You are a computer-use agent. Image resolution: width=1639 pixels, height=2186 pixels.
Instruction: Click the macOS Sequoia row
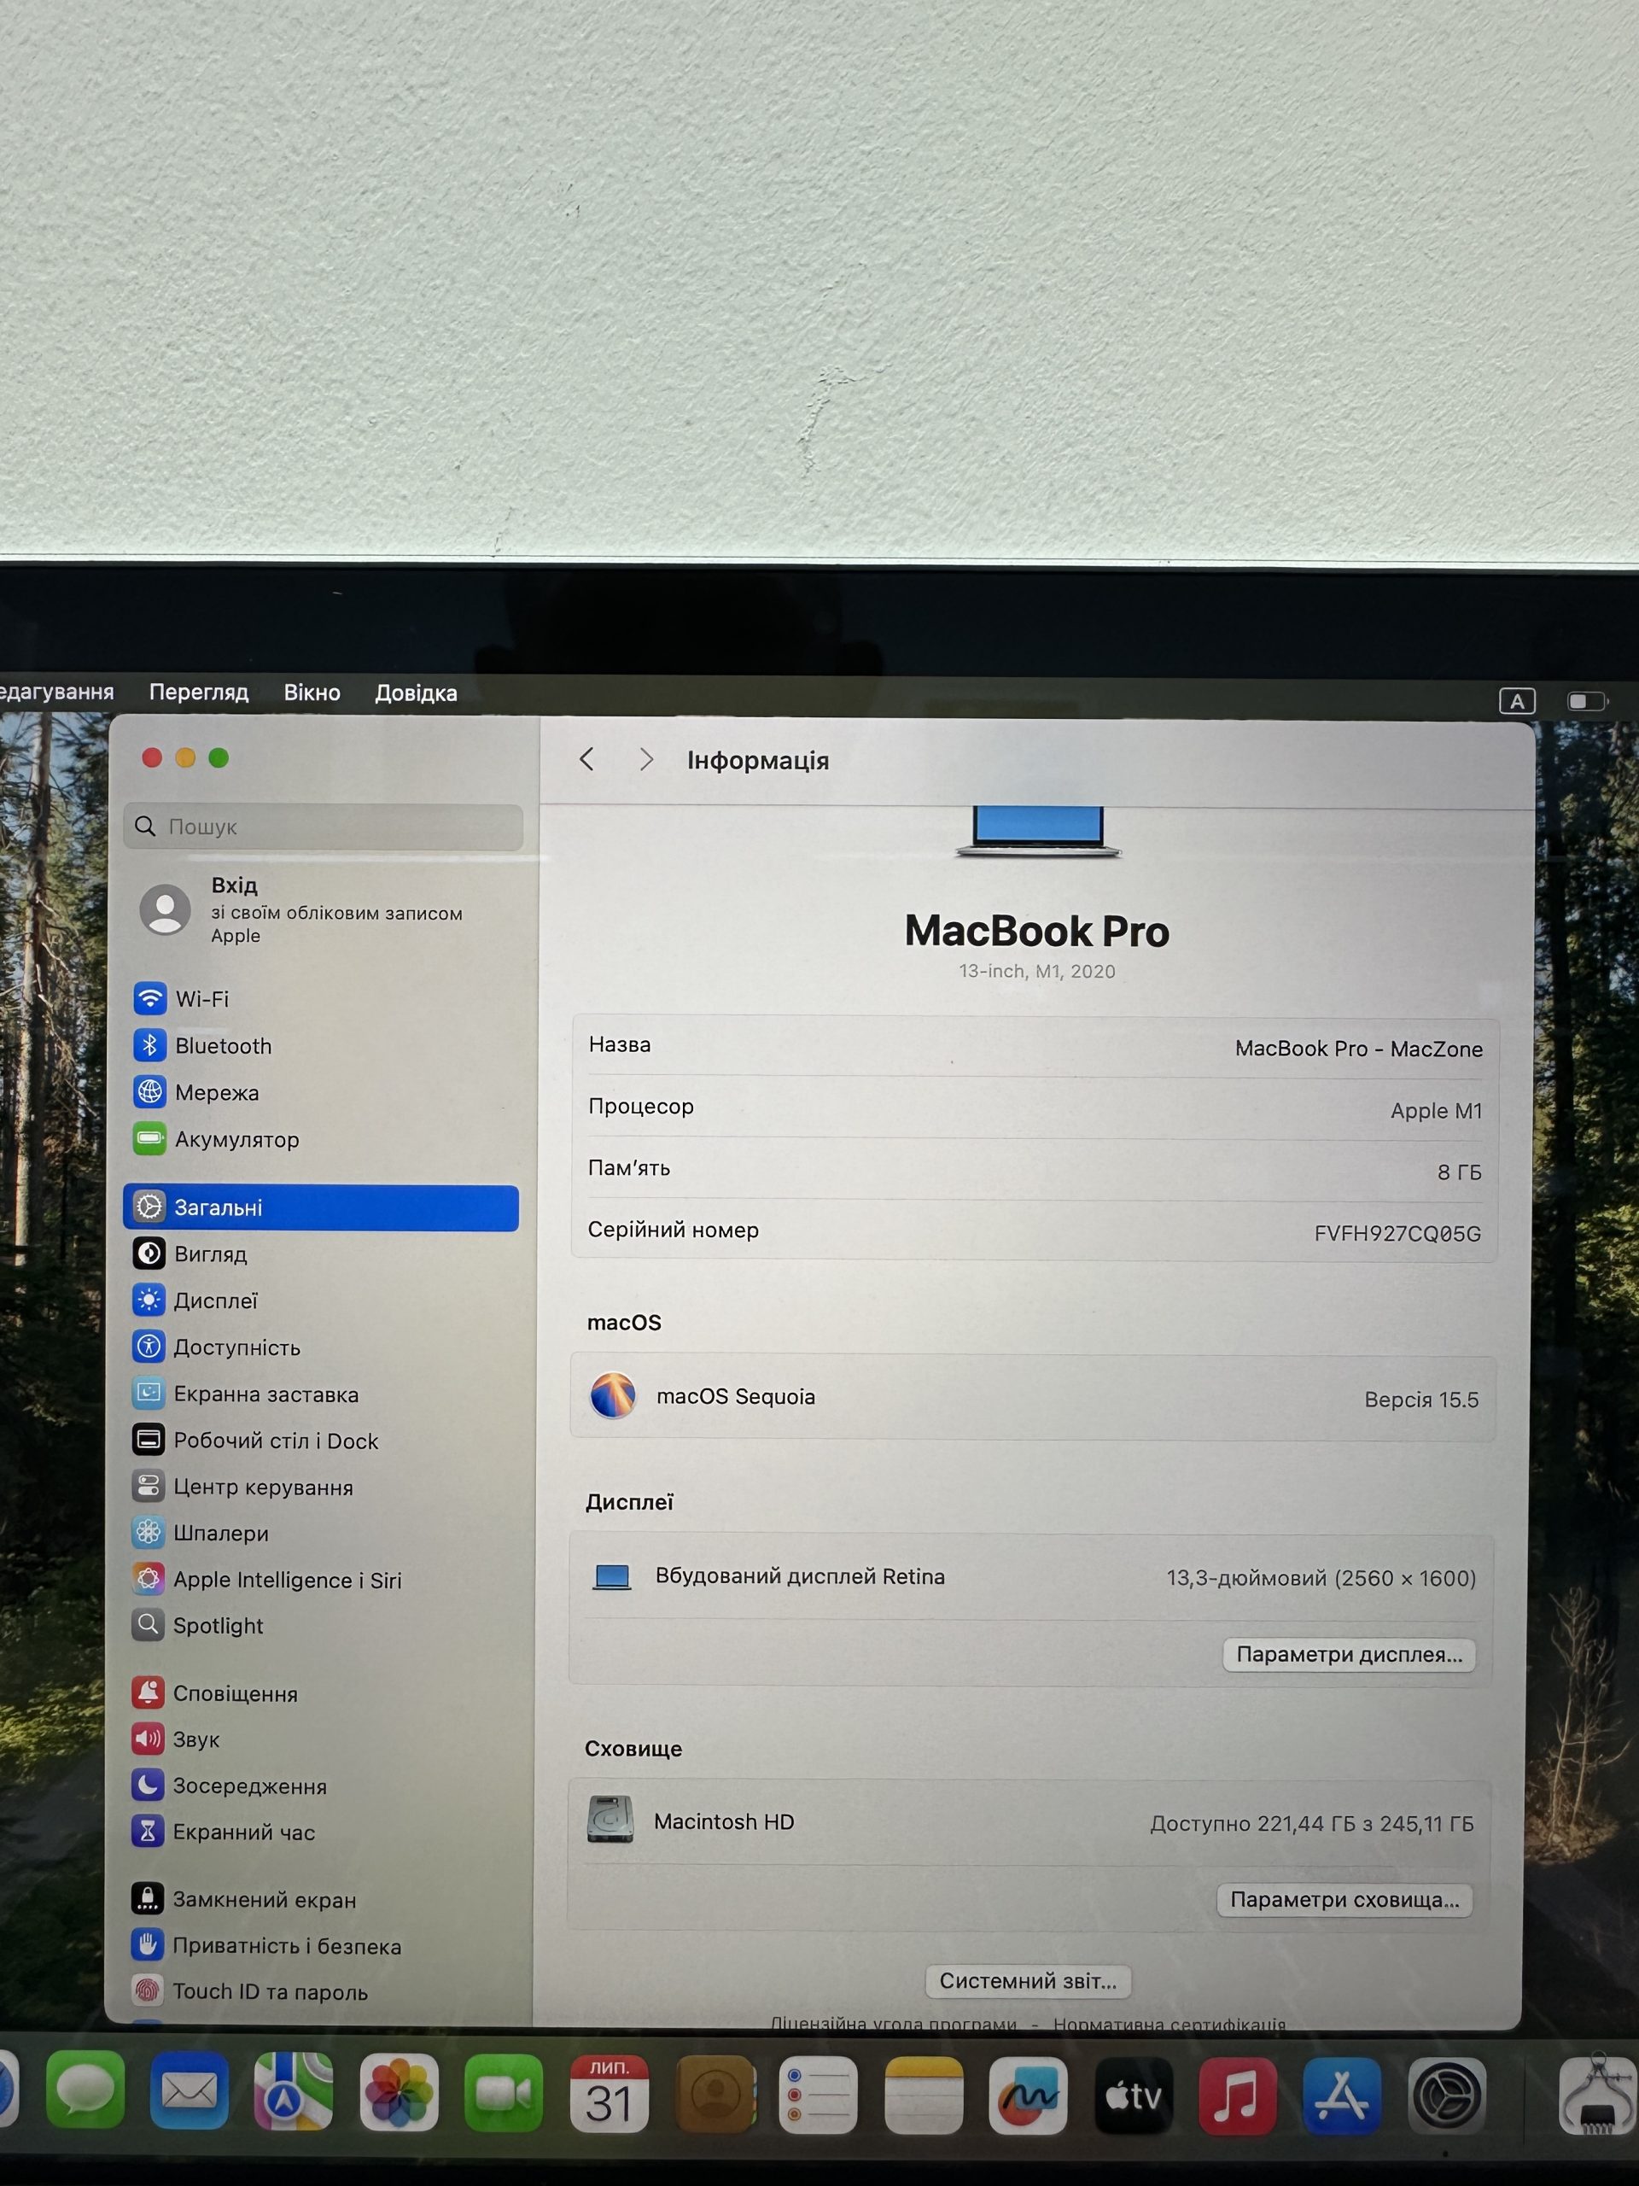[x=1034, y=1397]
